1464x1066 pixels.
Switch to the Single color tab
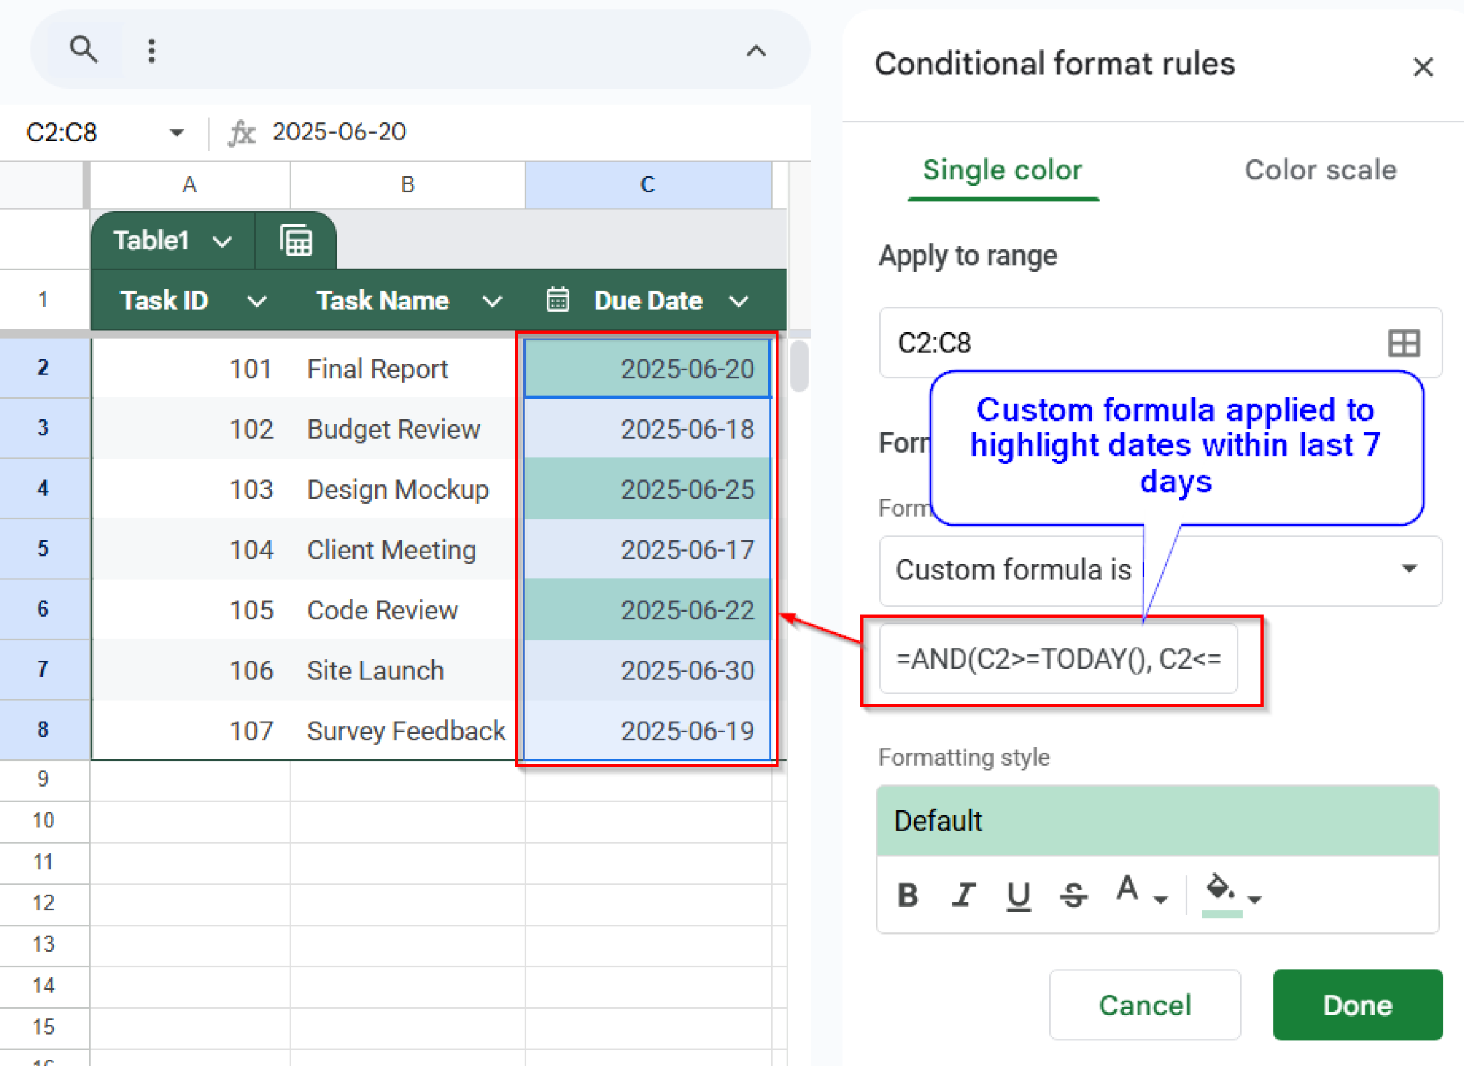pyautogui.click(x=1003, y=170)
